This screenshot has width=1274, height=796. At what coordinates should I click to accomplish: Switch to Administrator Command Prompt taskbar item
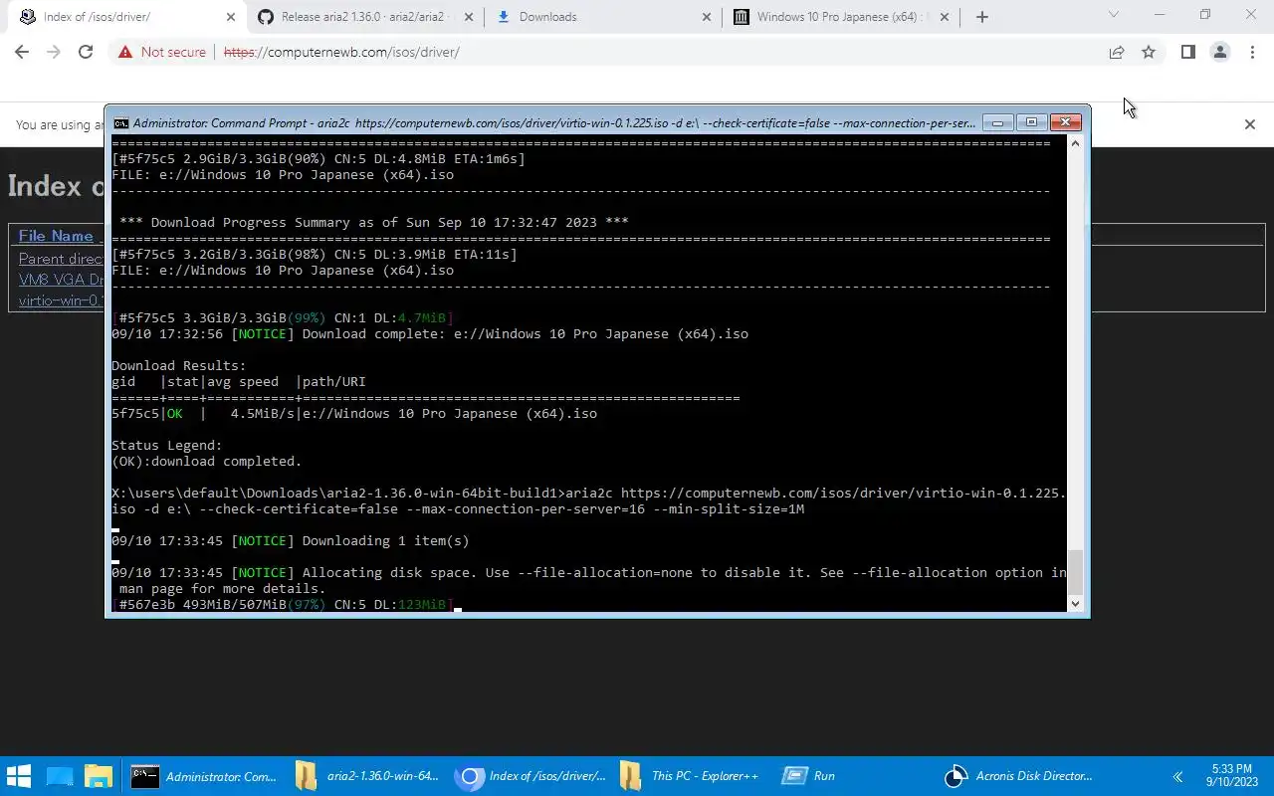pos(205,776)
